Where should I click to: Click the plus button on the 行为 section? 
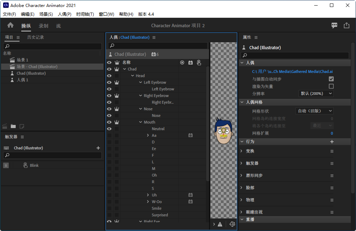tap(332, 142)
